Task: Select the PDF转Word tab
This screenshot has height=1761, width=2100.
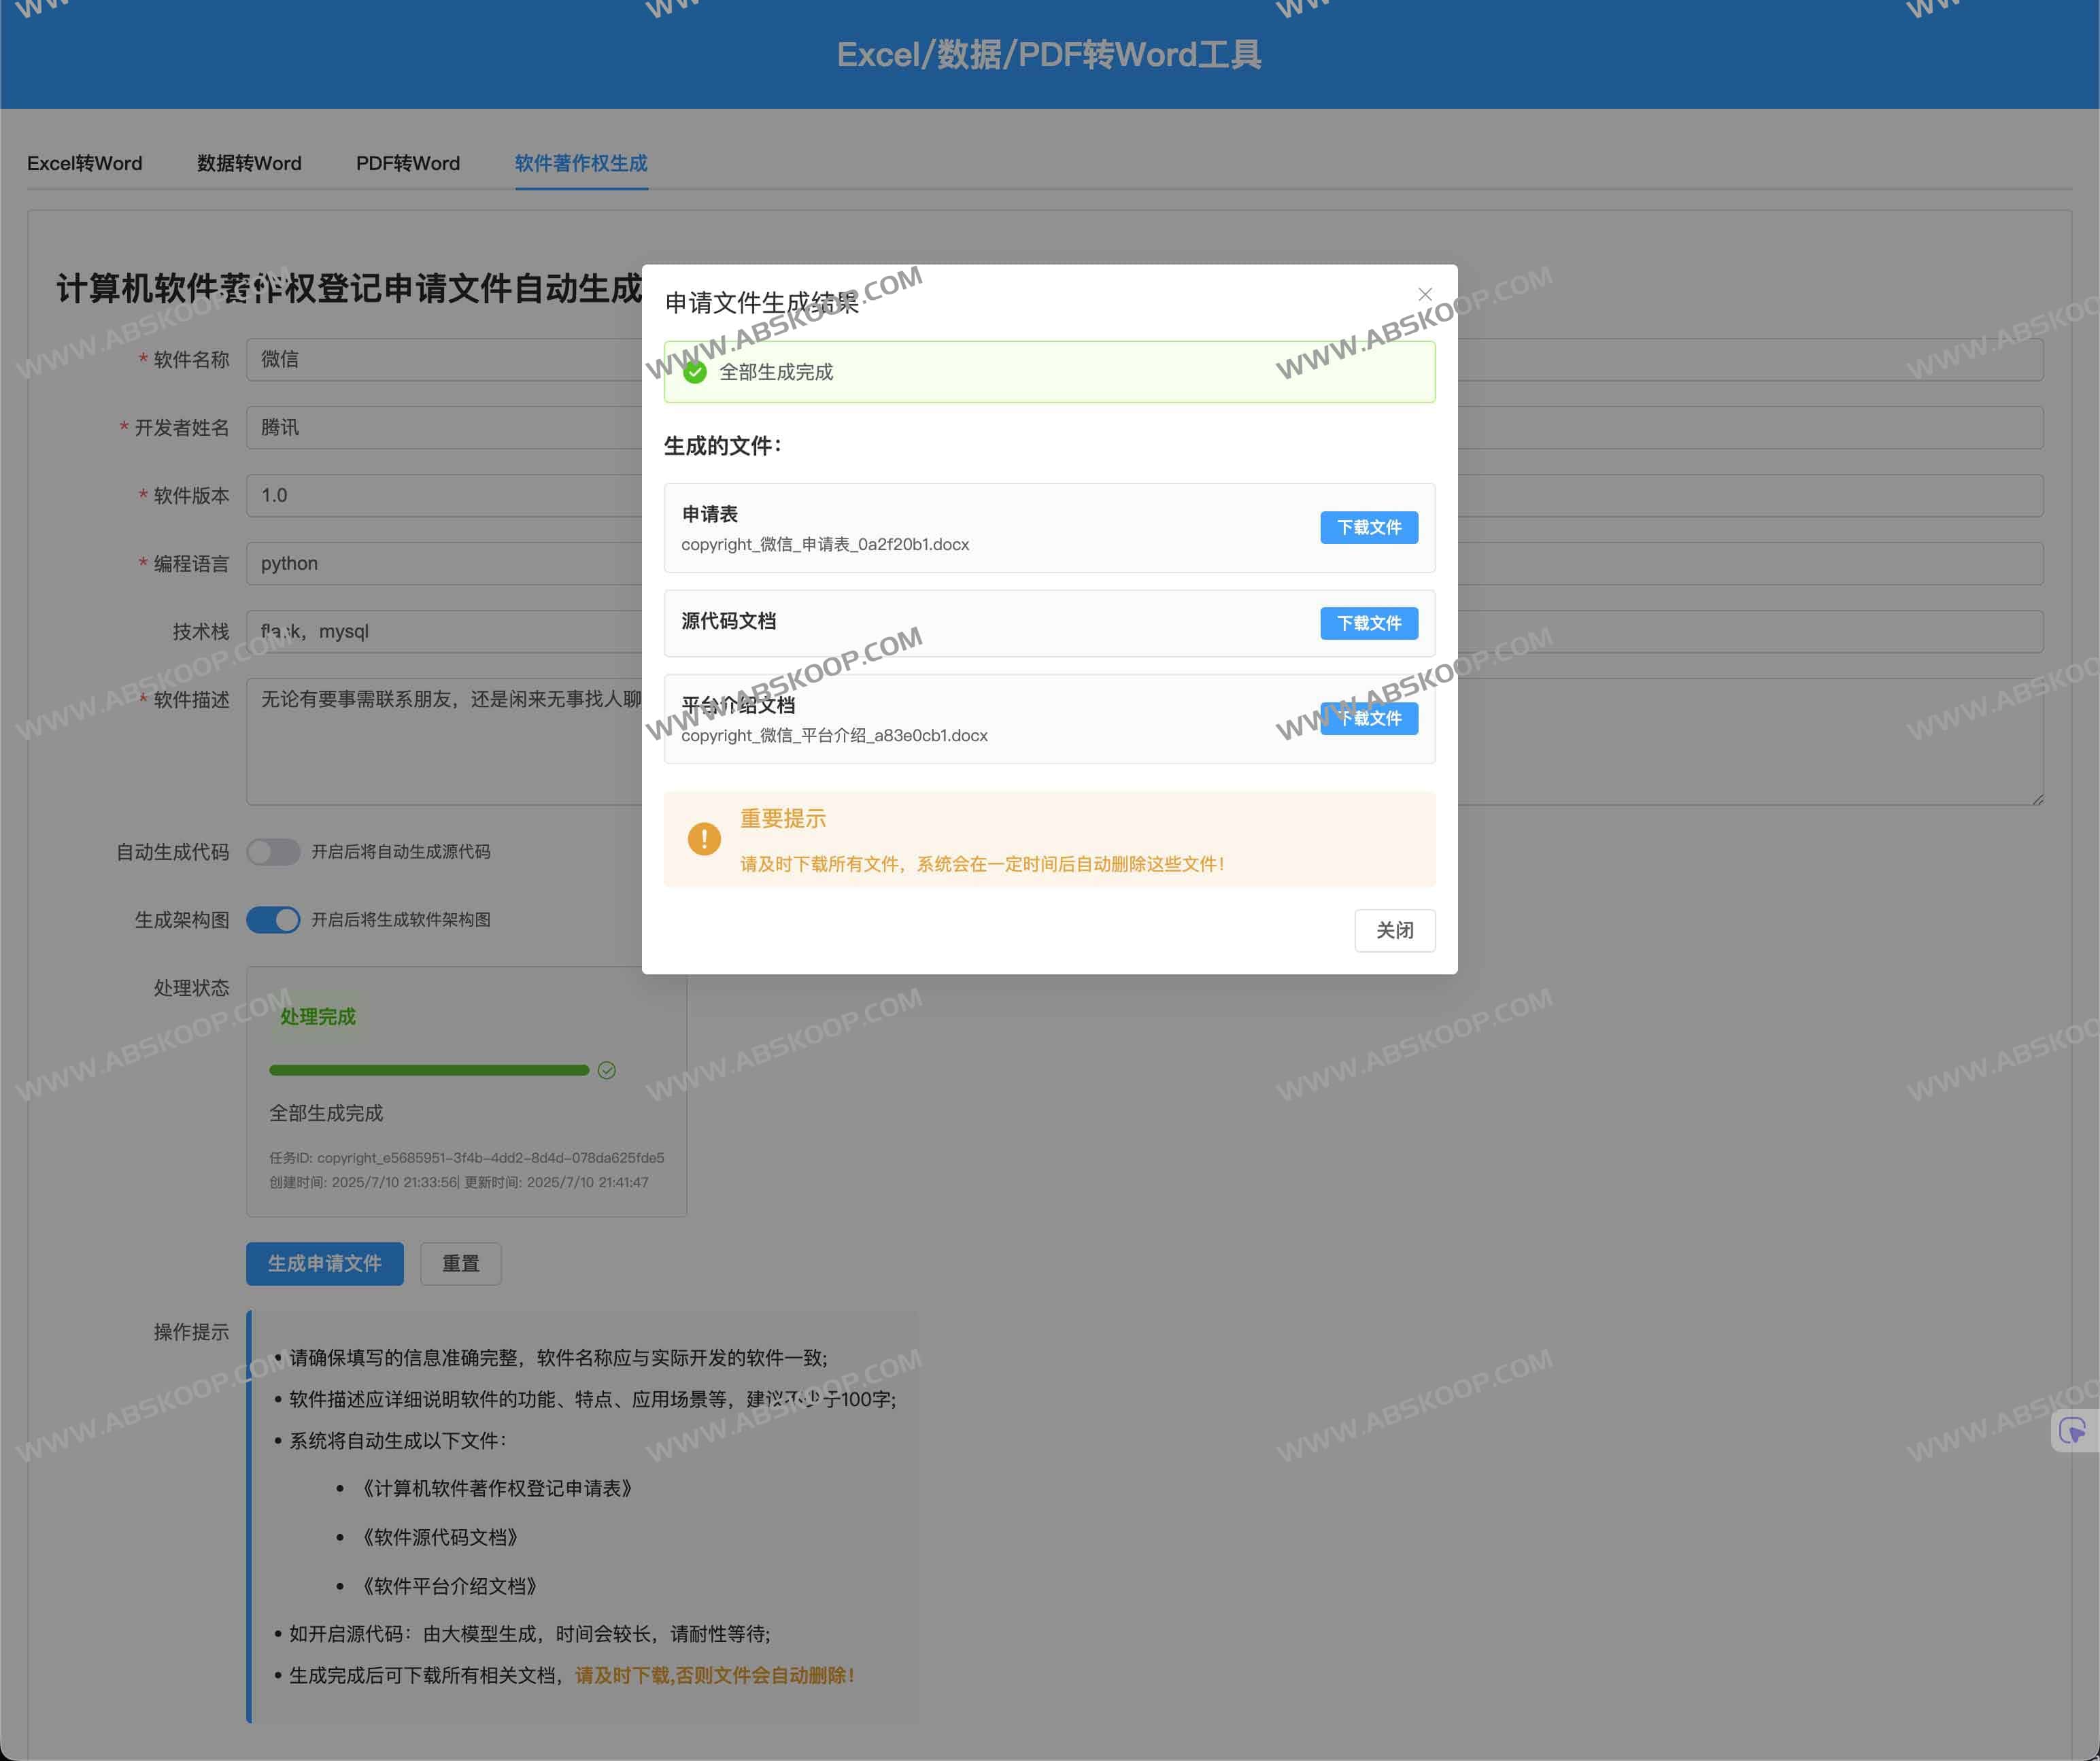Action: pyautogui.click(x=408, y=163)
